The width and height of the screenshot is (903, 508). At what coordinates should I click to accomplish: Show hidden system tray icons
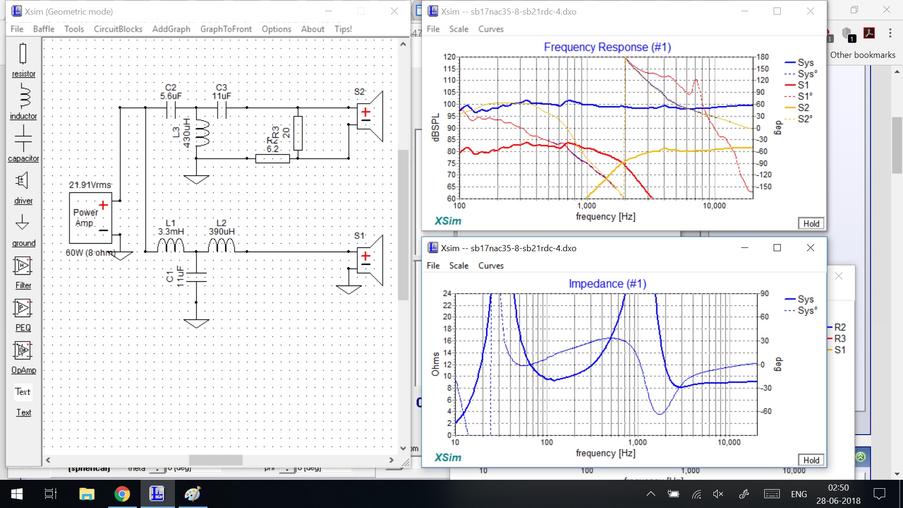[x=651, y=494]
